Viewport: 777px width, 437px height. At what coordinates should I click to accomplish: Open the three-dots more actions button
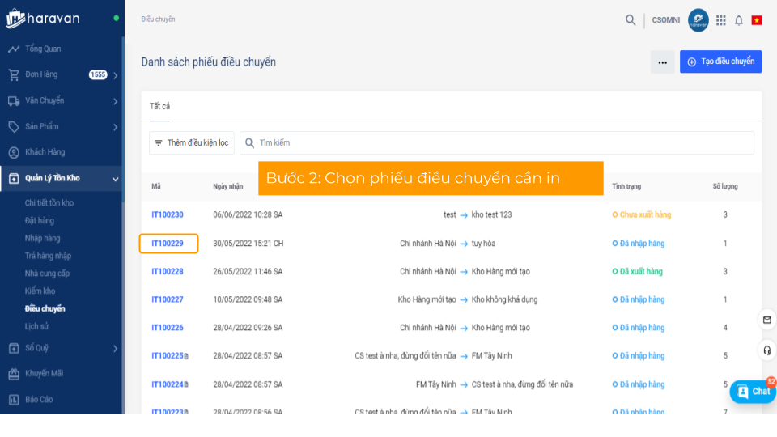coord(663,62)
